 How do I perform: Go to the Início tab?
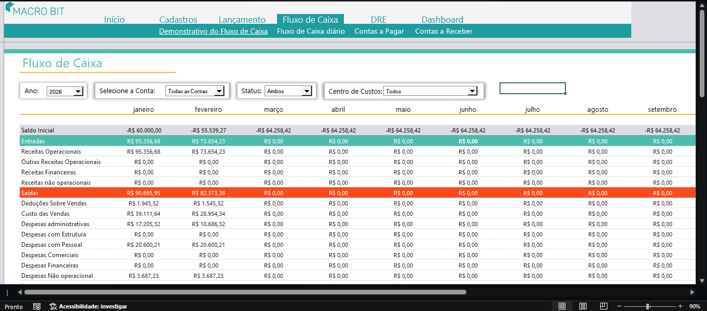[x=115, y=20]
